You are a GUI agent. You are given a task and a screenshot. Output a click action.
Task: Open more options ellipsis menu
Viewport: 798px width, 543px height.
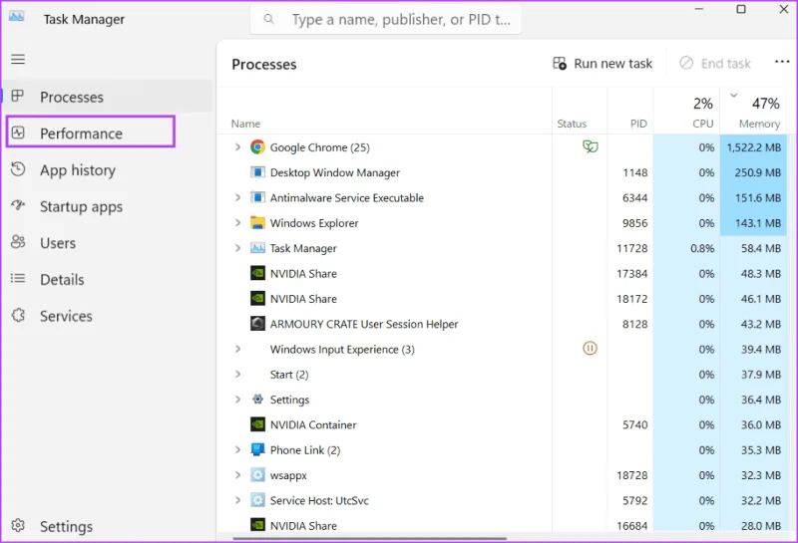782,63
